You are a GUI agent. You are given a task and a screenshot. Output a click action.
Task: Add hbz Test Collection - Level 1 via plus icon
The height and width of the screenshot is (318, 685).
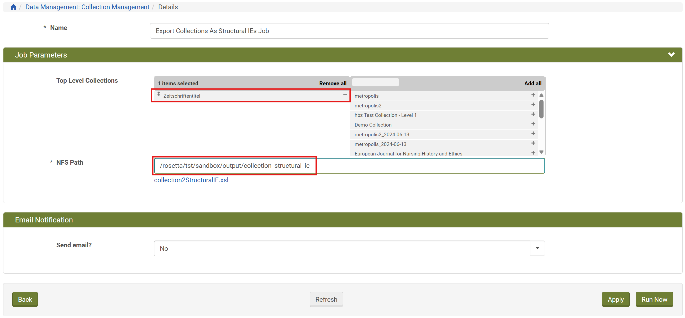(533, 114)
